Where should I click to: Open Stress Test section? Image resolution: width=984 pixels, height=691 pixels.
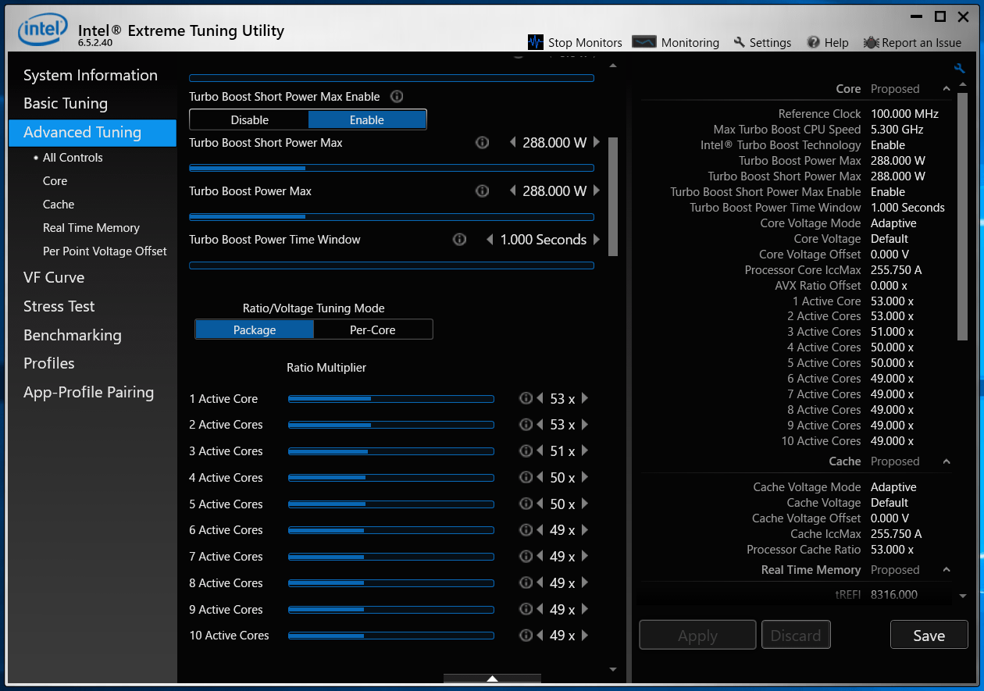[x=59, y=306]
